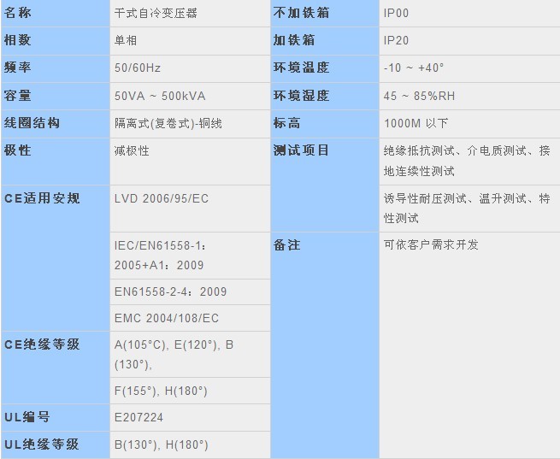
Task: Select the 干式自冷变压器 value cell
Action: [x=161, y=13]
